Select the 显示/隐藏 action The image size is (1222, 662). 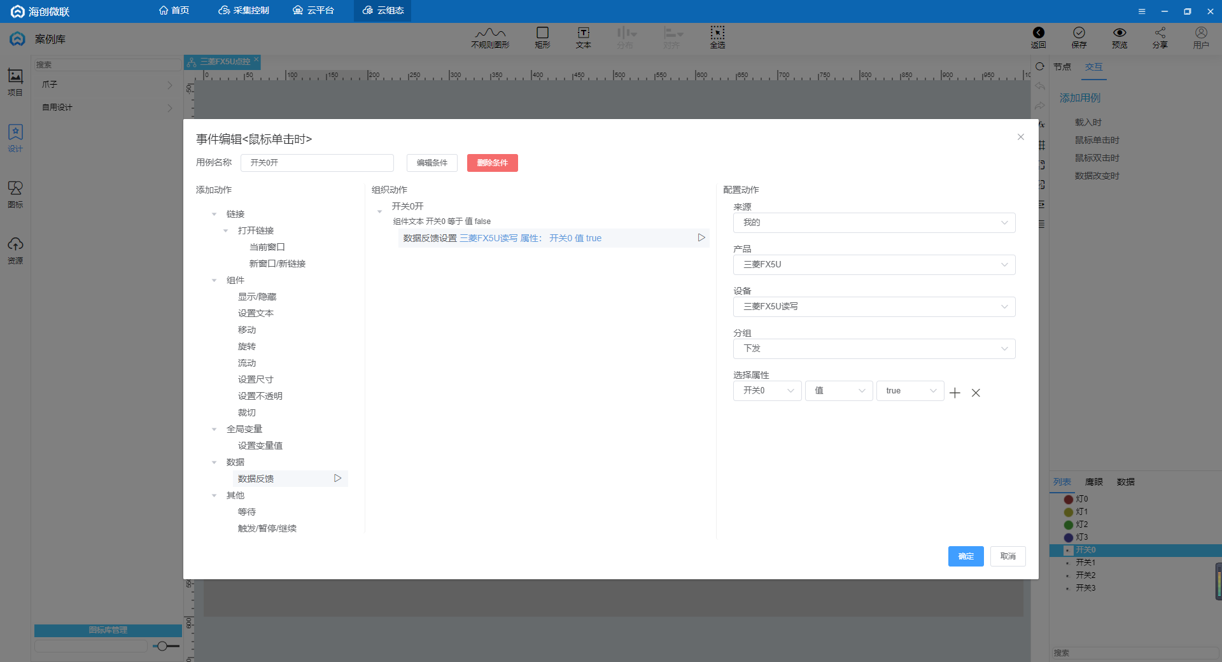257,297
